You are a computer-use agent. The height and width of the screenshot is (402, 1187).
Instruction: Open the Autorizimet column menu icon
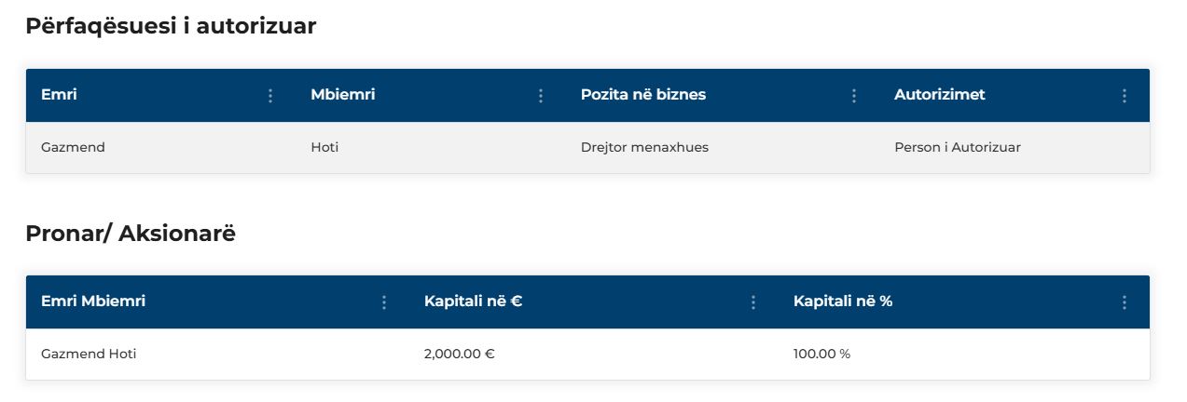(x=1125, y=96)
